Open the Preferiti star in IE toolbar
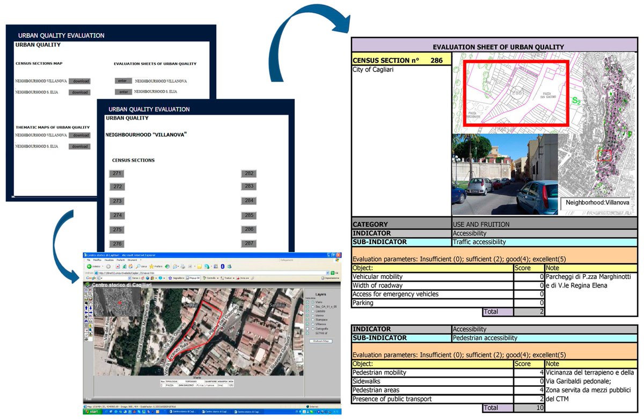The image size is (644, 419). pos(156,267)
